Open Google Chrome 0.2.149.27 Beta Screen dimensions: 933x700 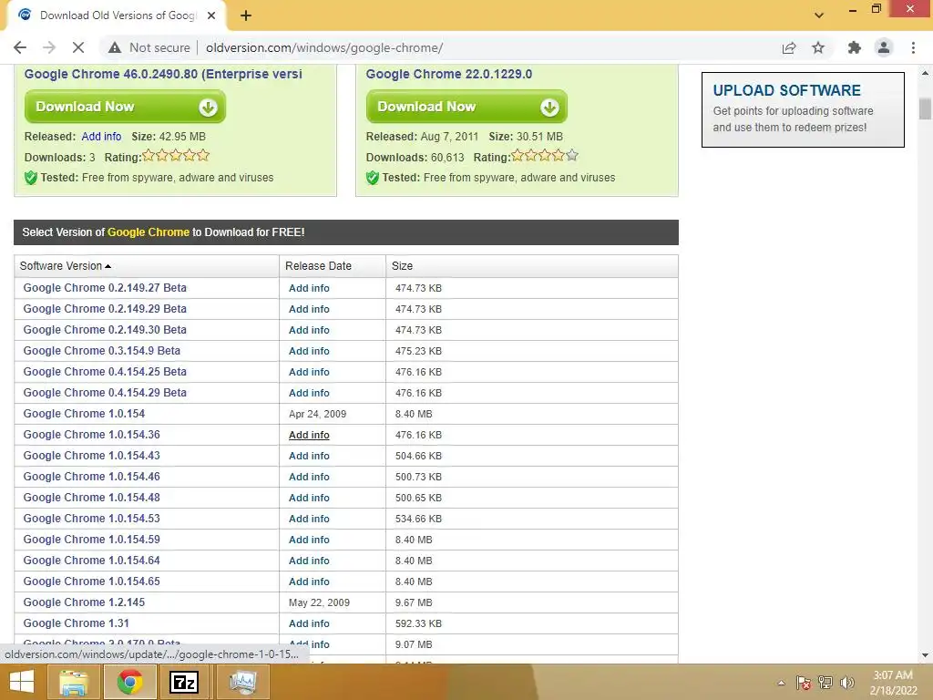pos(105,288)
